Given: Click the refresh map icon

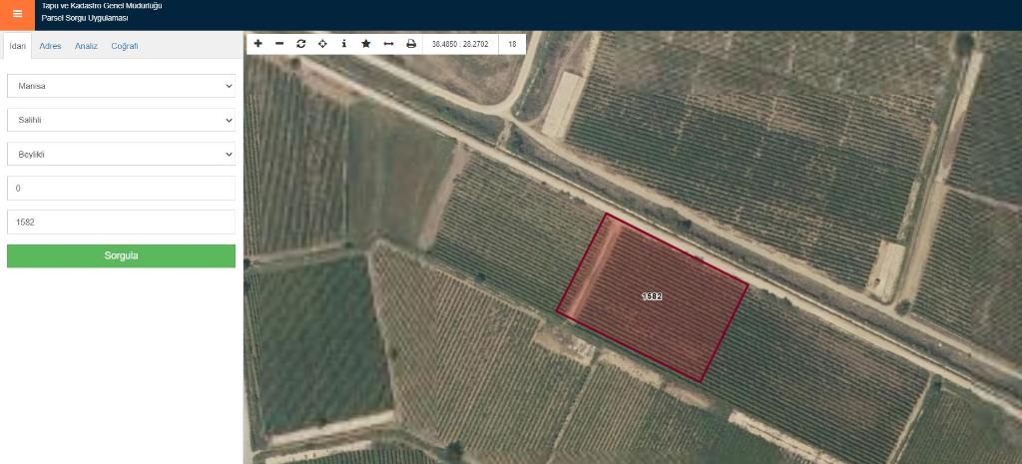Looking at the screenshot, I should [x=300, y=44].
